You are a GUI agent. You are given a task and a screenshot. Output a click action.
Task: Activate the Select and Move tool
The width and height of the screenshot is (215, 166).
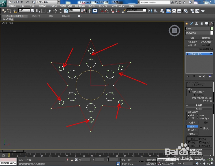[55, 11]
